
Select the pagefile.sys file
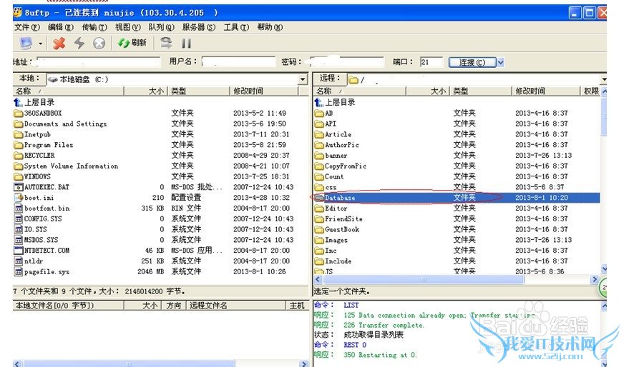42,271
